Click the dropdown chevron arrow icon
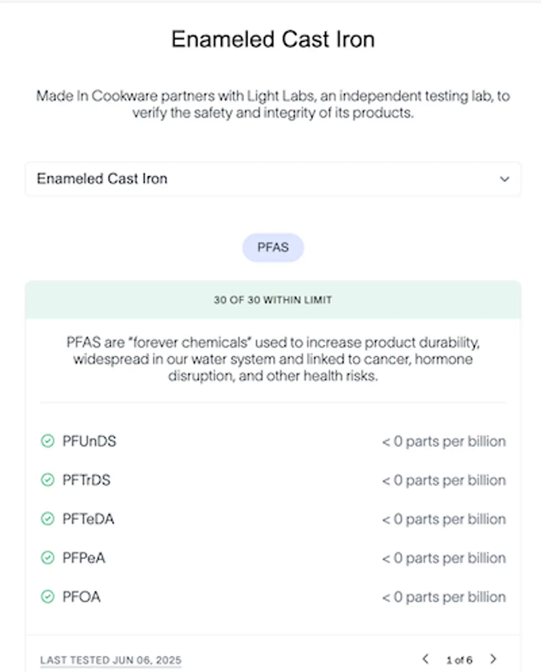This screenshot has height=672, width=541. (x=504, y=179)
